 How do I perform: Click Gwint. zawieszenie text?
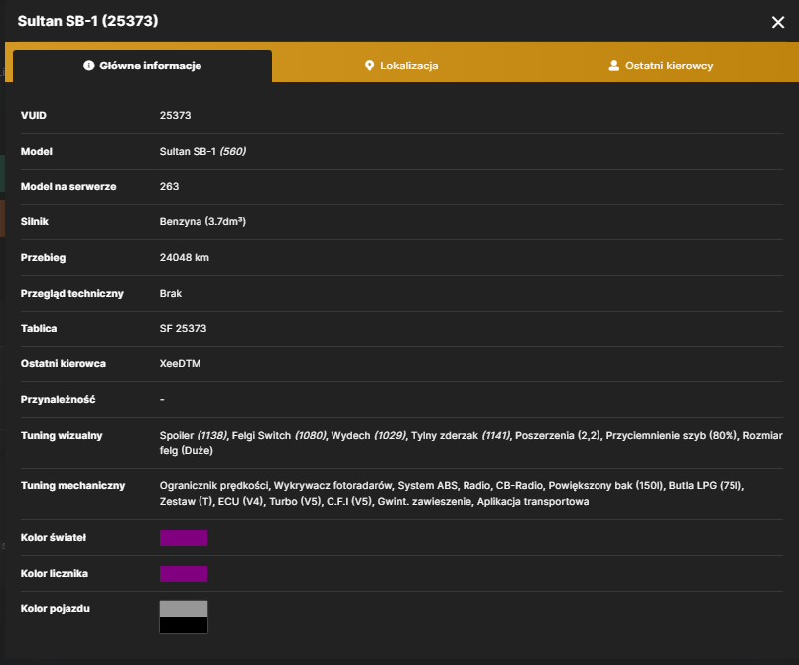pos(425,502)
